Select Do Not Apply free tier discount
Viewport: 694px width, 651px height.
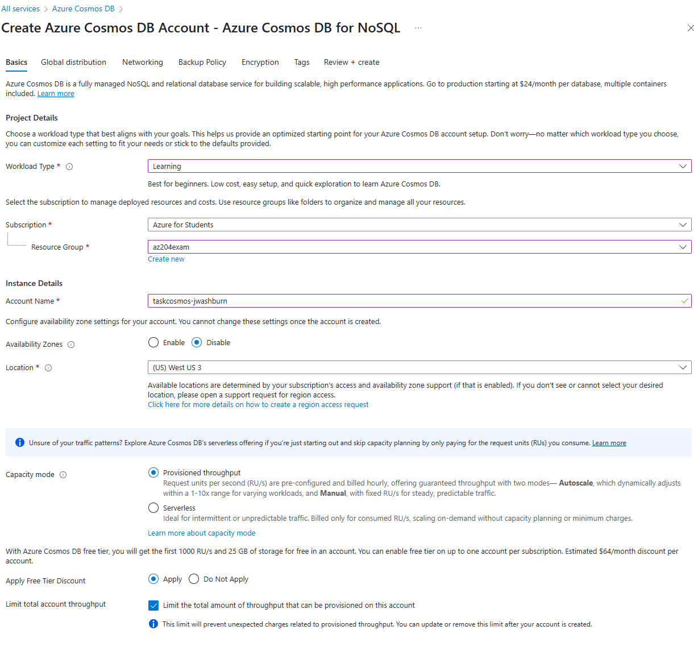(194, 579)
